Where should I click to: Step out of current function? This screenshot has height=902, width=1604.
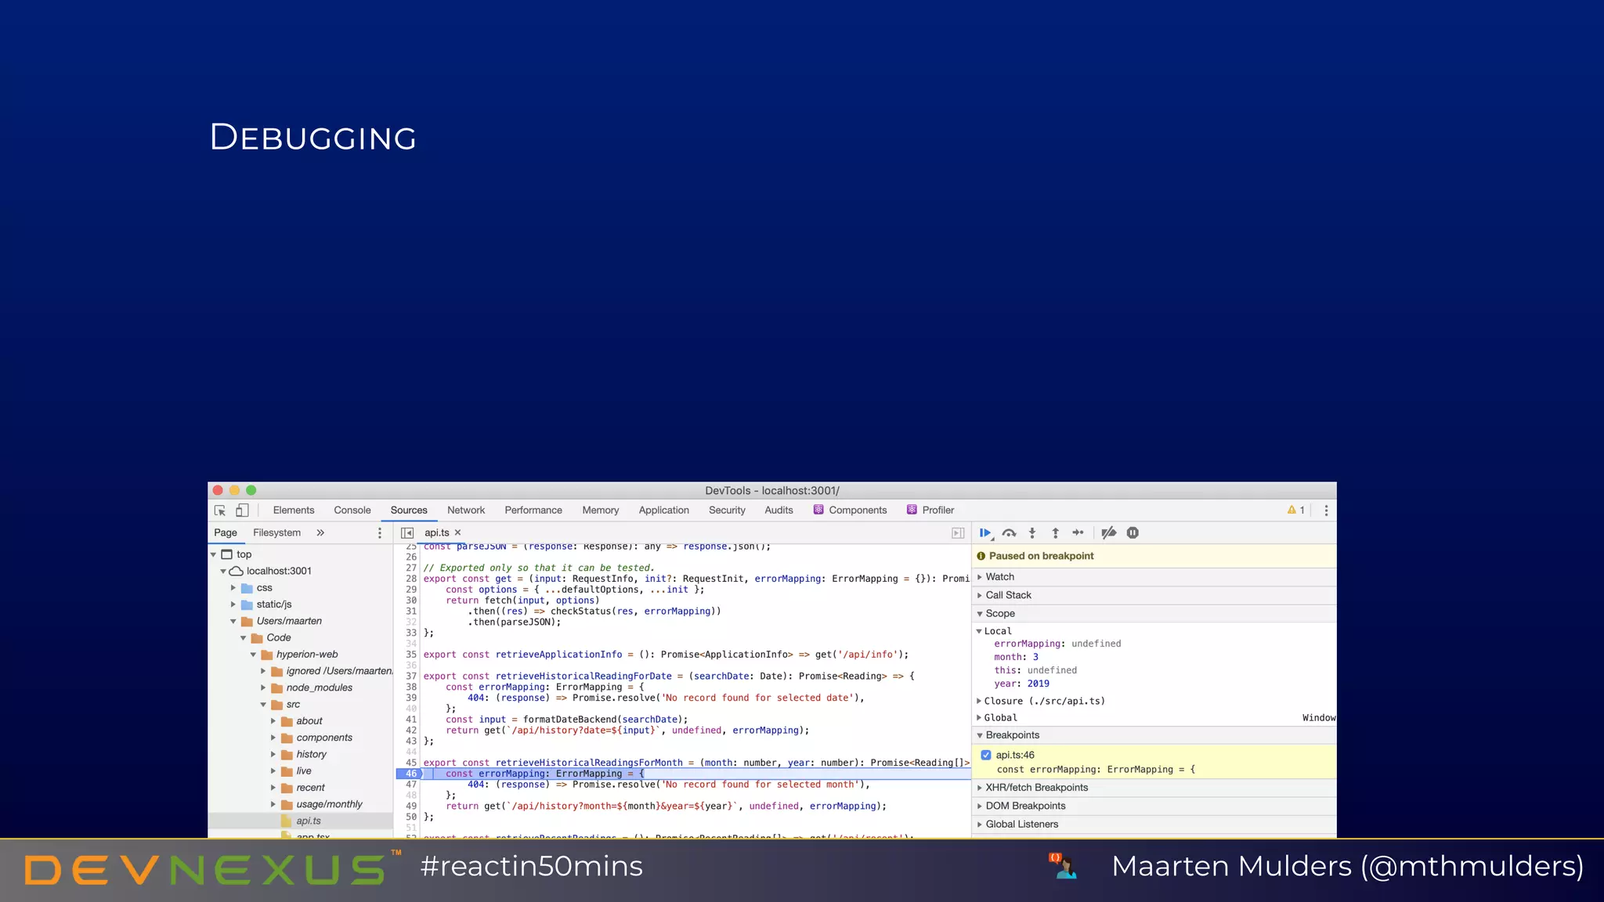pyautogui.click(x=1055, y=533)
